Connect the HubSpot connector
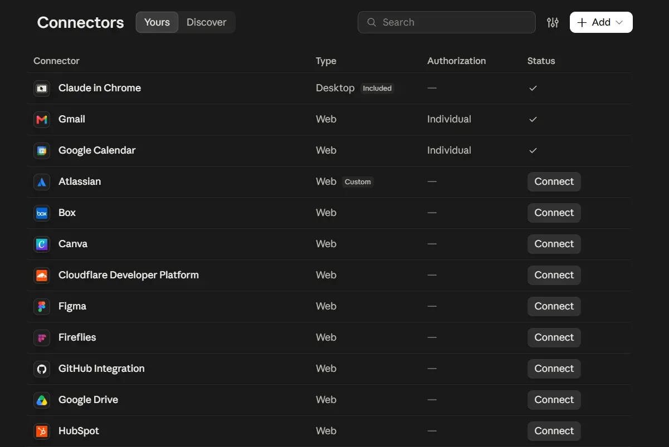The image size is (669, 447). point(554,431)
